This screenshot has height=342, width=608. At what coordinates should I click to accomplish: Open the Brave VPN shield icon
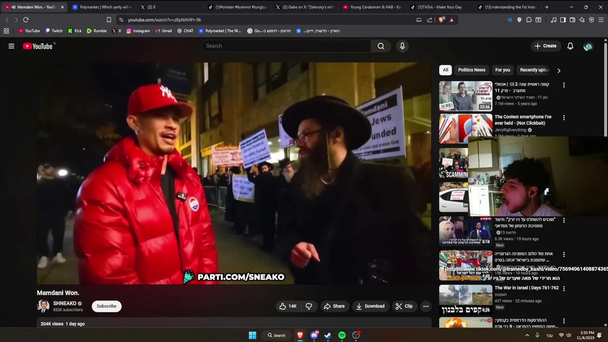click(591, 20)
